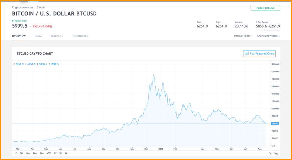This screenshot has height=160, width=292.
Task: Click the Market Open status text
Action: coord(21,21)
